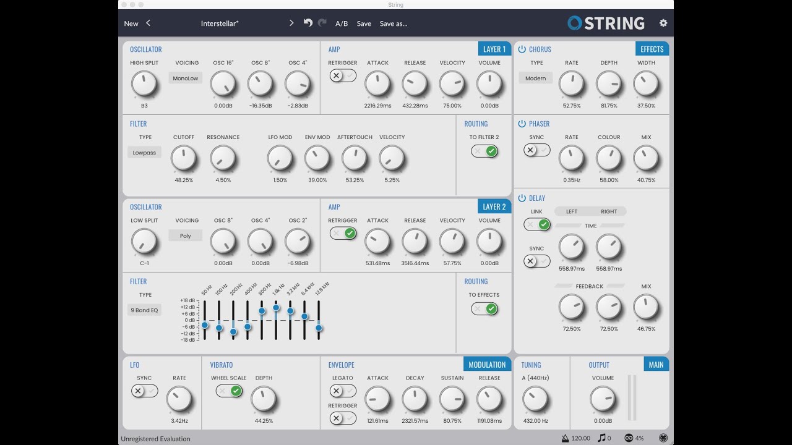792x445 pixels.
Task: Toggle Delay Link switch
Action: 536,224
